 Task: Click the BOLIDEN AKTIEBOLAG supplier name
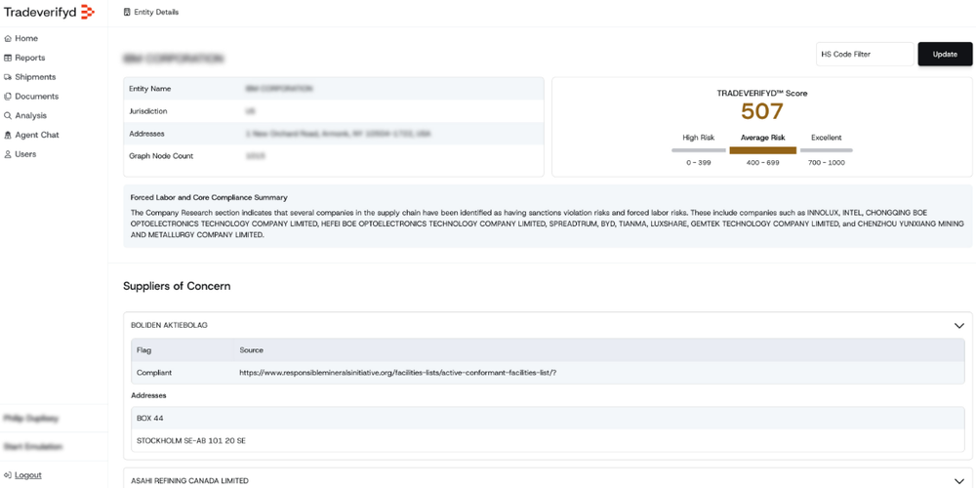[169, 325]
